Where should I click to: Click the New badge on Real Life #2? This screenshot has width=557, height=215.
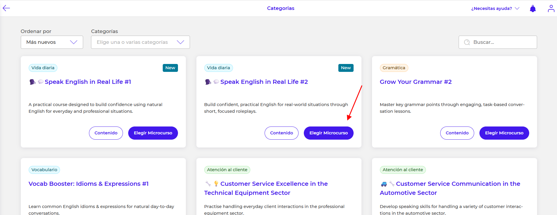coord(346,68)
